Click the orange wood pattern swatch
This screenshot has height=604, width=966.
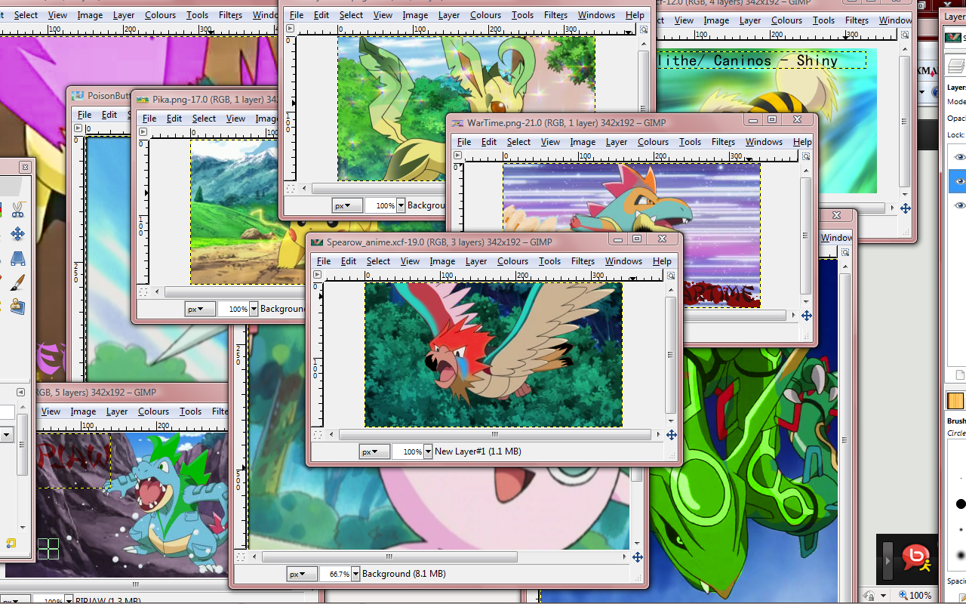pyautogui.click(x=955, y=401)
